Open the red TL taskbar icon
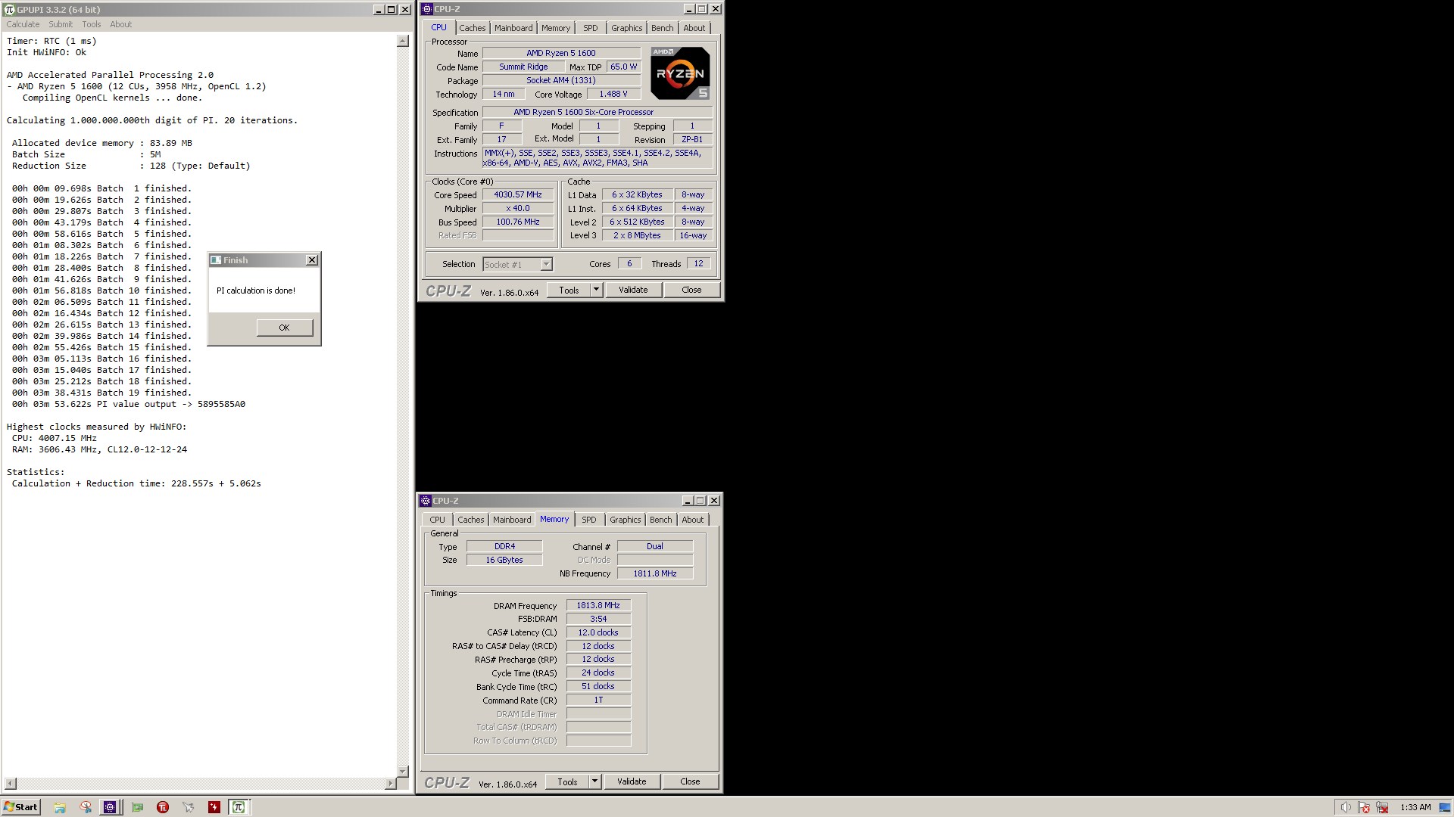Image resolution: width=1454 pixels, height=817 pixels. (x=163, y=807)
